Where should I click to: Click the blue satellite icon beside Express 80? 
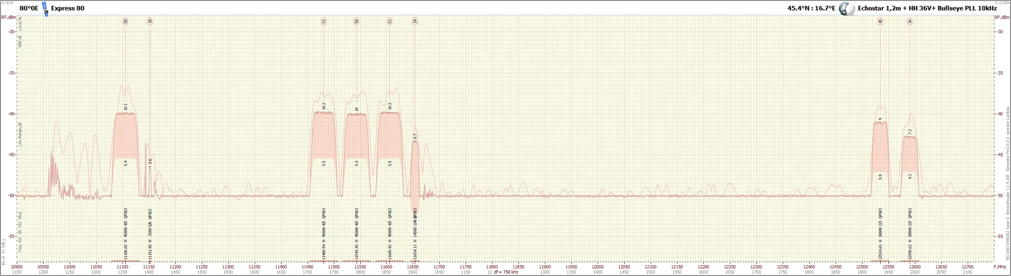(x=45, y=9)
